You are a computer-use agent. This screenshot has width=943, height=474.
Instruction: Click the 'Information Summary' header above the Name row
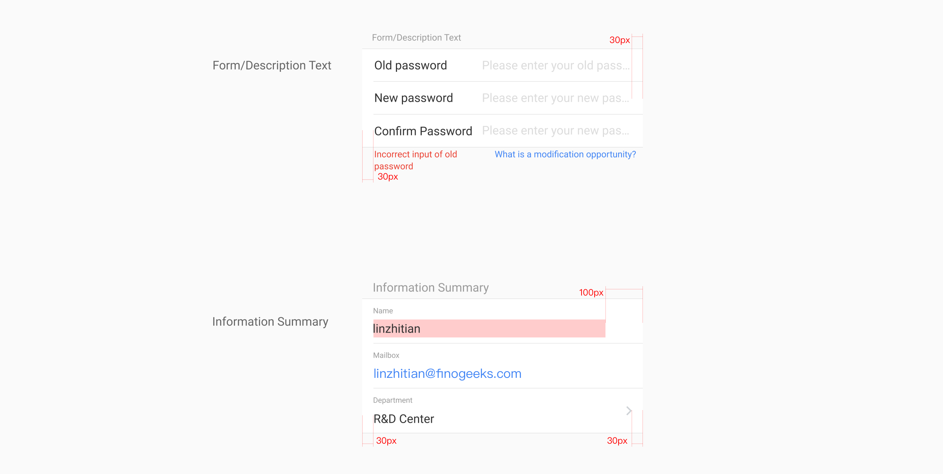(x=431, y=288)
